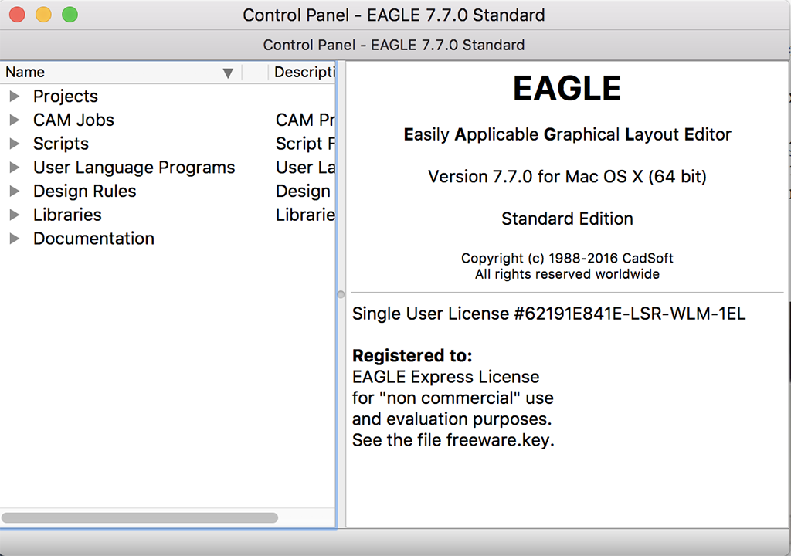791x556 pixels.
Task: Expand the CAM Jobs disclosure triangle
Action: click(15, 120)
